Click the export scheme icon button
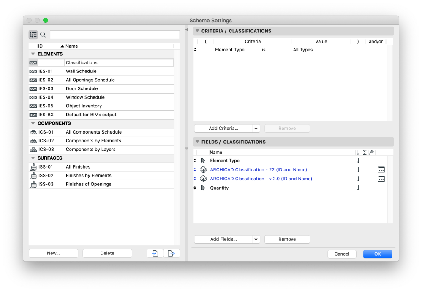Viewport: 422px width, 292px height. click(172, 253)
